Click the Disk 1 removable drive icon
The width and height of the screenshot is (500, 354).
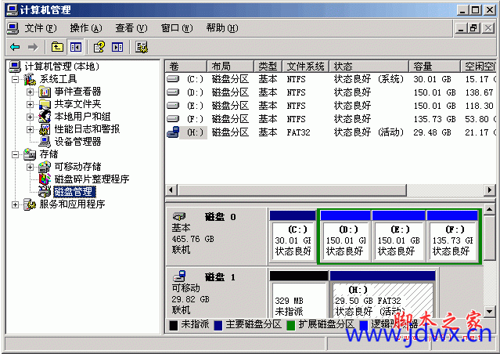point(179,276)
